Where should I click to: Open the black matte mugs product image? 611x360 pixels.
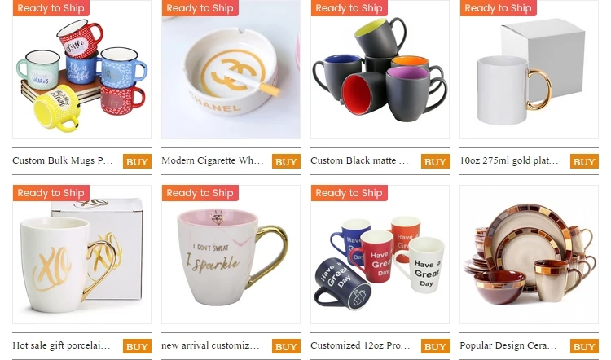pyautogui.click(x=380, y=69)
